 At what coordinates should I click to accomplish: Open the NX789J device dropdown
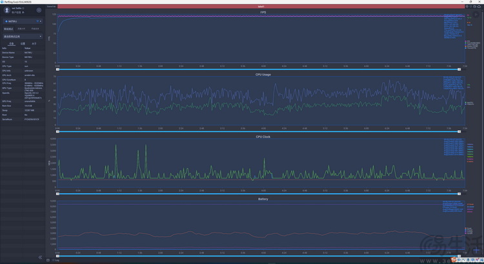[23, 21]
